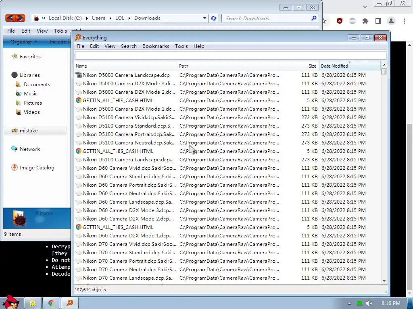
Task: Select Nikon D5100 Camera Neutral.dcp file
Action: click(x=129, y=143)
